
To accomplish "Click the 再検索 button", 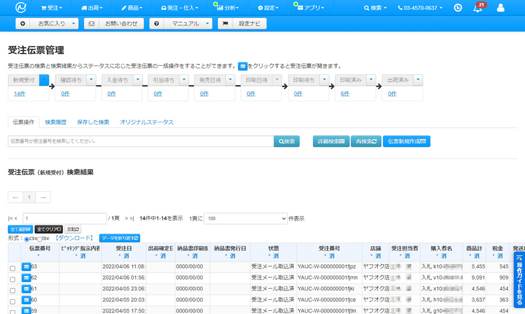I will point(366,141).
